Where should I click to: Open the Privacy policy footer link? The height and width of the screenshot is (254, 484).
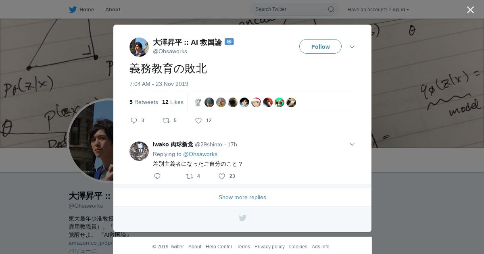[x=269, y=247]
